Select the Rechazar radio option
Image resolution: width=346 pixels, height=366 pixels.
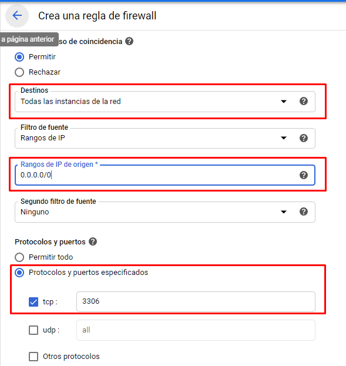tap(19, 72)
